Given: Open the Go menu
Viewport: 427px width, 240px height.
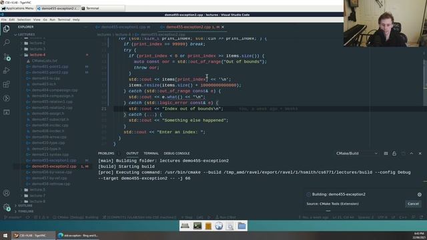Looking at the screenshot, I should 45,19.
